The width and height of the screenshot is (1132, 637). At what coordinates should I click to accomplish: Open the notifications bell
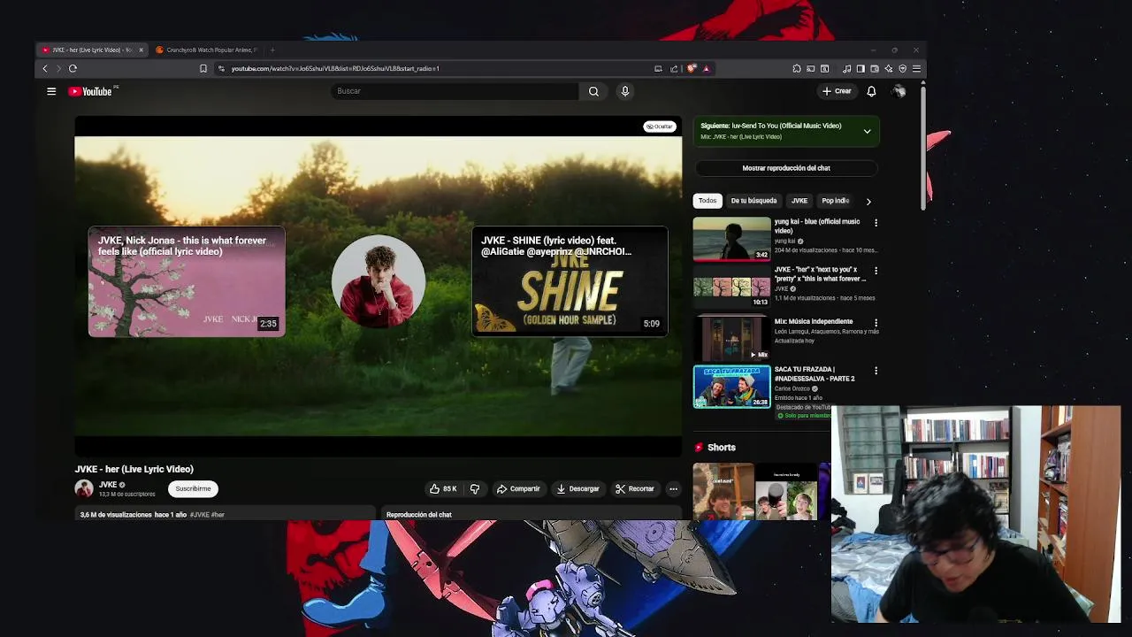[871, 91]
